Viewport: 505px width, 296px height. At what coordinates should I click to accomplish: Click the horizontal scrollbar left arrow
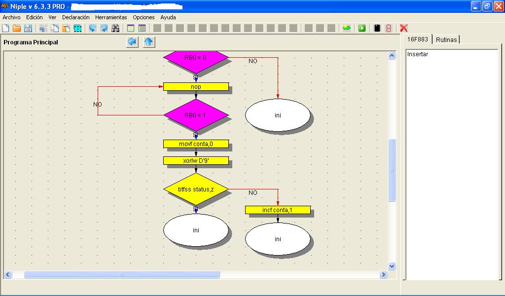pyautogui.click(x=8, y=274)
